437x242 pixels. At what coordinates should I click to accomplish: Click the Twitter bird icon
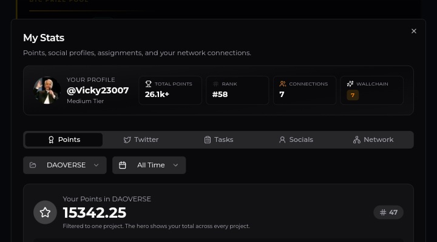pyautogui.click(x=127, y=139)
